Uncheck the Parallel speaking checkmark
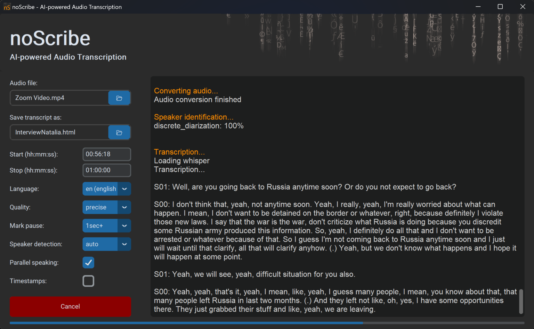 pyautogui.click(x=88, y=262)
